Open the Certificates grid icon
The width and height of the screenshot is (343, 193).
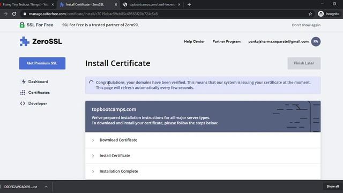(x=23, y=93)
